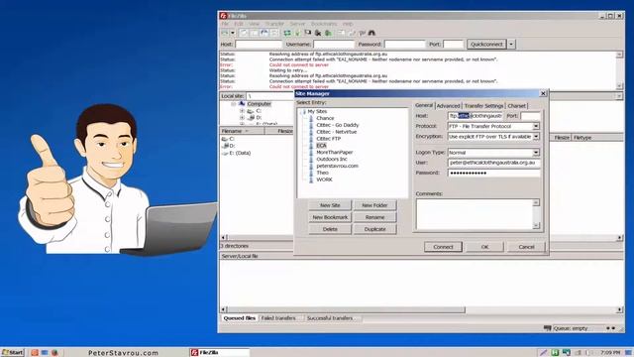Image resolution: width=634 pixels, height=357 pixels.
Task: Toggle the synchronized browsing toolbar icon
Action: tap(362, 33)
